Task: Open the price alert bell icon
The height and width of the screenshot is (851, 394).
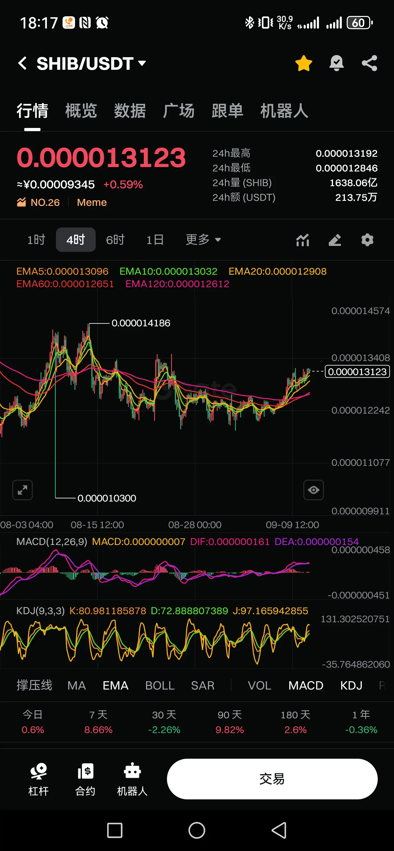Action: (336, 63)
